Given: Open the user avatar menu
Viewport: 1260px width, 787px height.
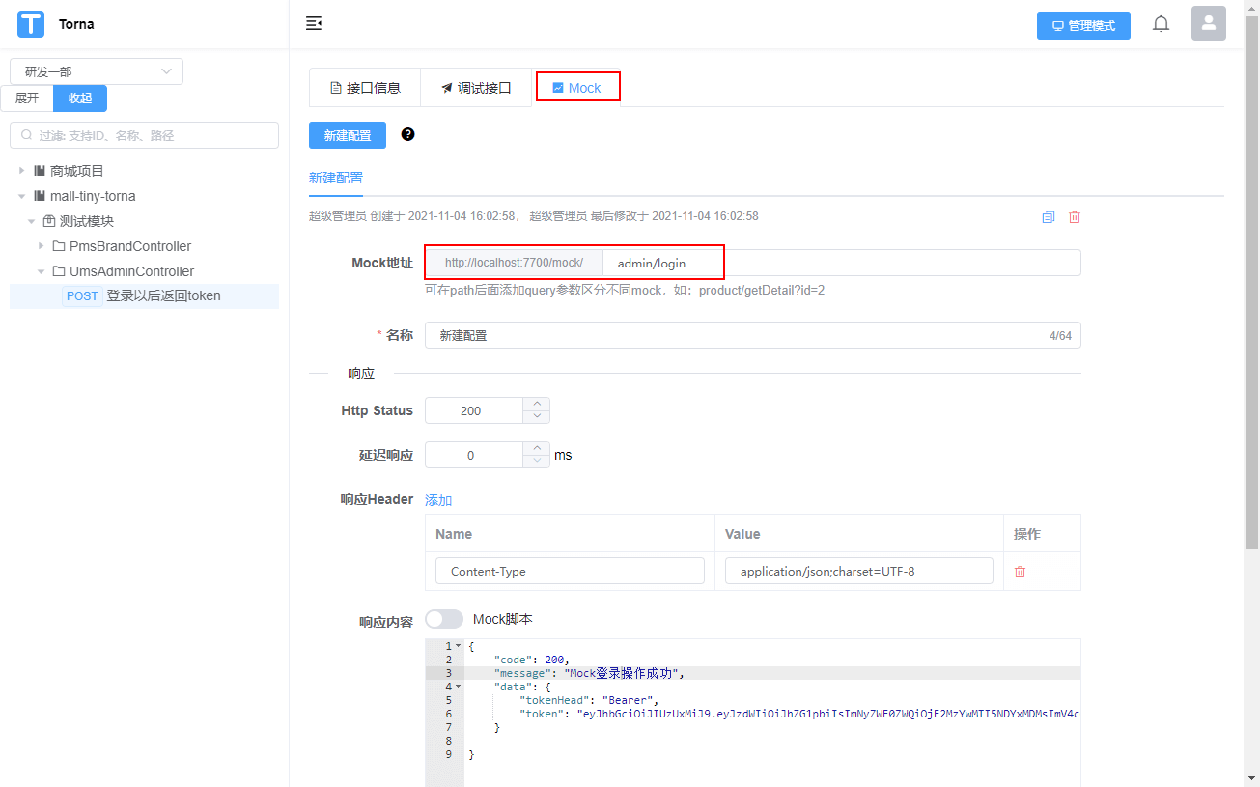Looking at the screenshot, I should 1209,23.
